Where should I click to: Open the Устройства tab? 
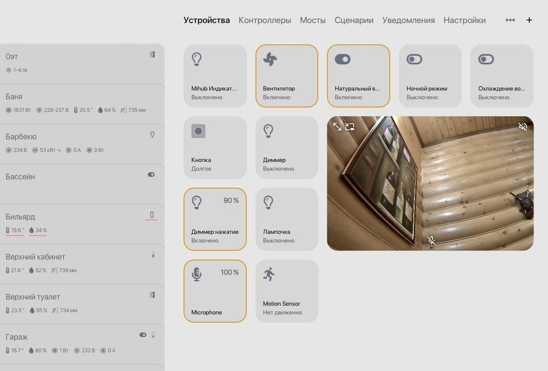[x=207, y=20]
